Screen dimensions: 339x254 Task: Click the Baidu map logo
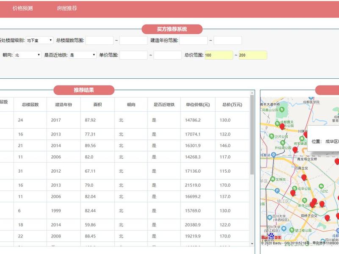271,237
